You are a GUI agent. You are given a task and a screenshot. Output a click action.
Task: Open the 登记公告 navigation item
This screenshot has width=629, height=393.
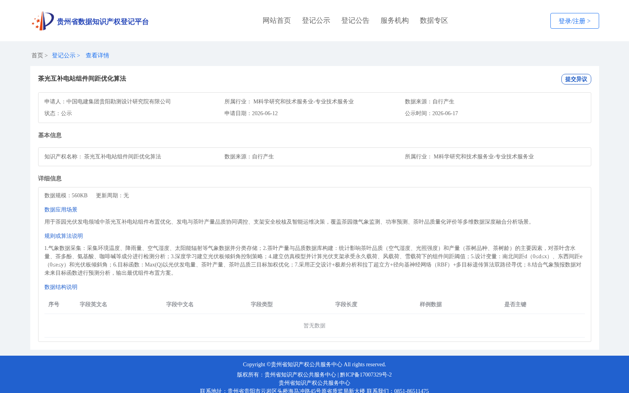point(355,20)
